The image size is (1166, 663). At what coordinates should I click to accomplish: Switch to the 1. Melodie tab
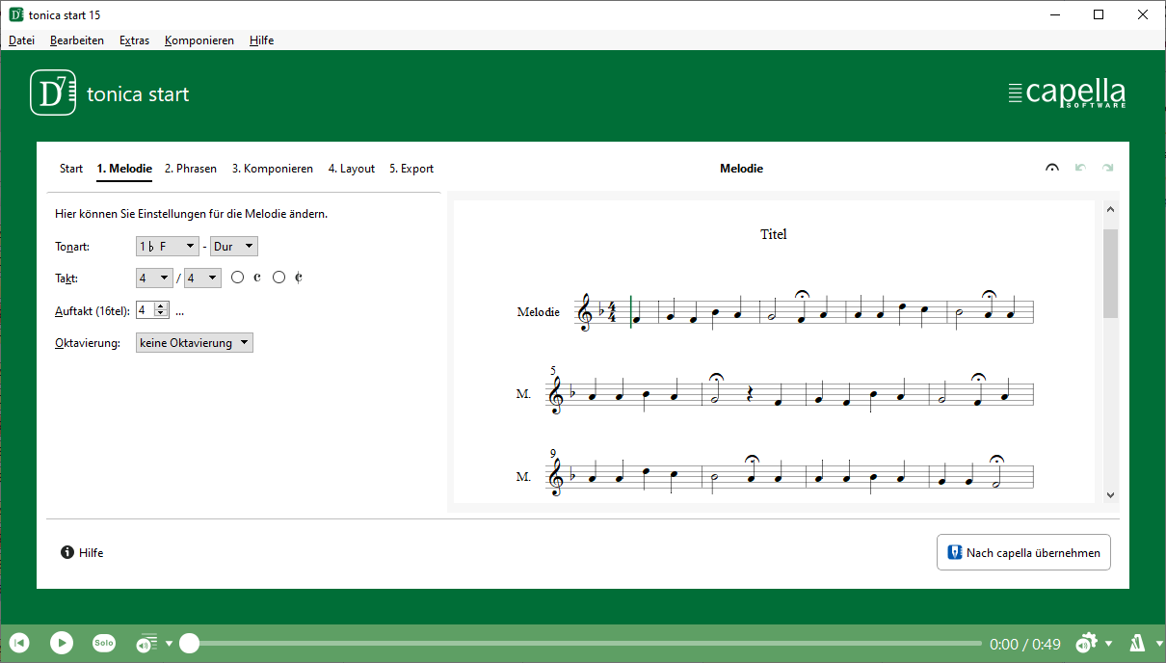click(124, 169)
